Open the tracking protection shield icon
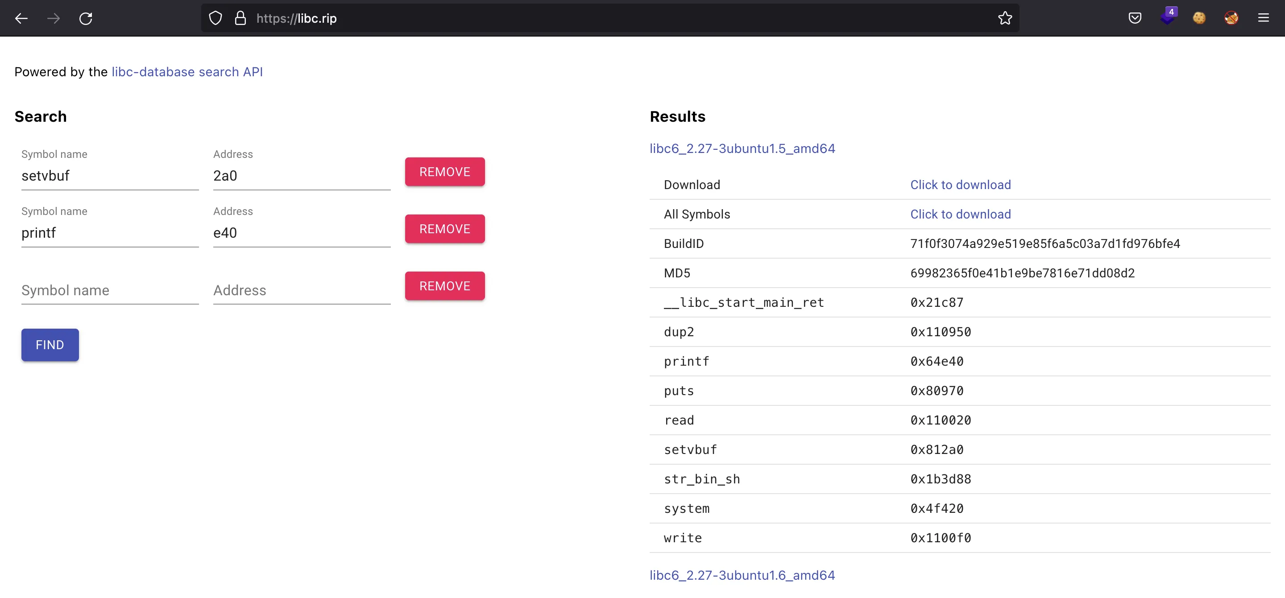The image size is (1285, 598). tap(215, 18)
